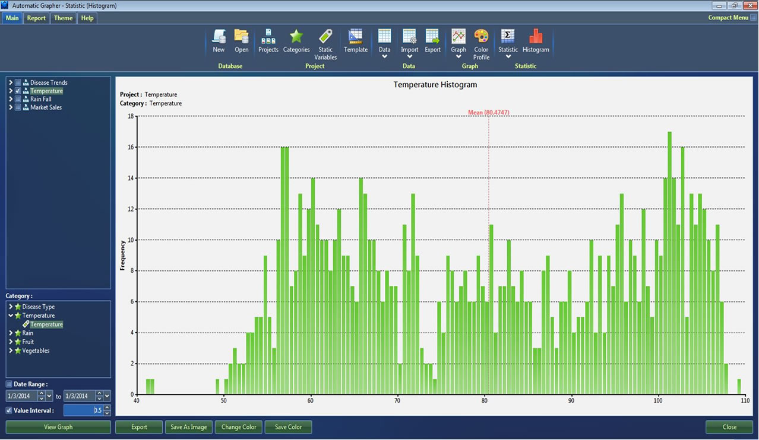The image size is (759, 440).
Task: Click the Disease Trends project icon
Action: tap(26, 82)
